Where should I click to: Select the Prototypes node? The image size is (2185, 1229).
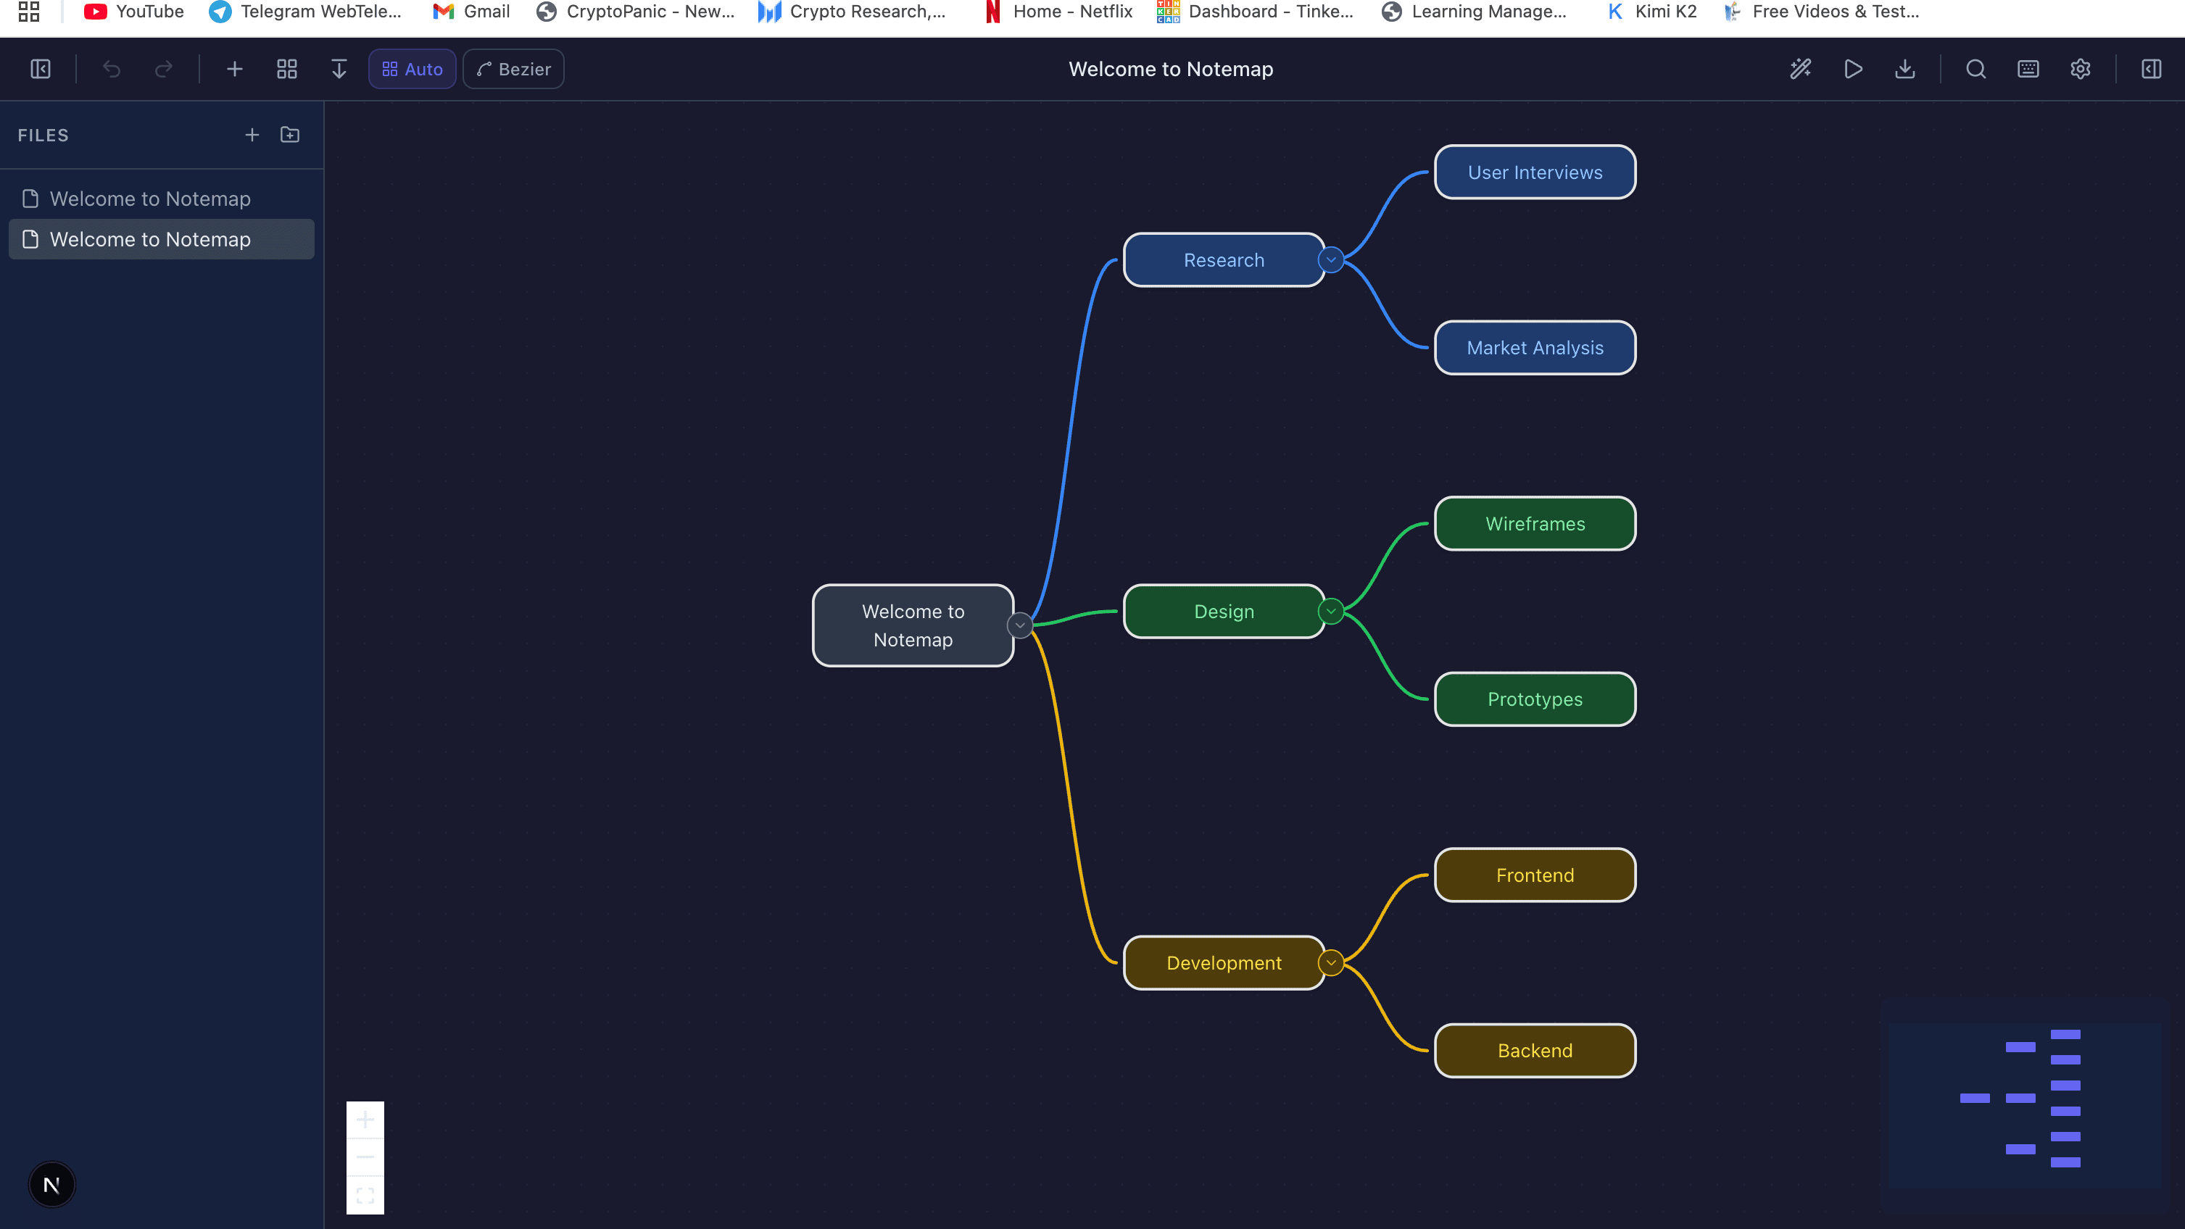1535,699
